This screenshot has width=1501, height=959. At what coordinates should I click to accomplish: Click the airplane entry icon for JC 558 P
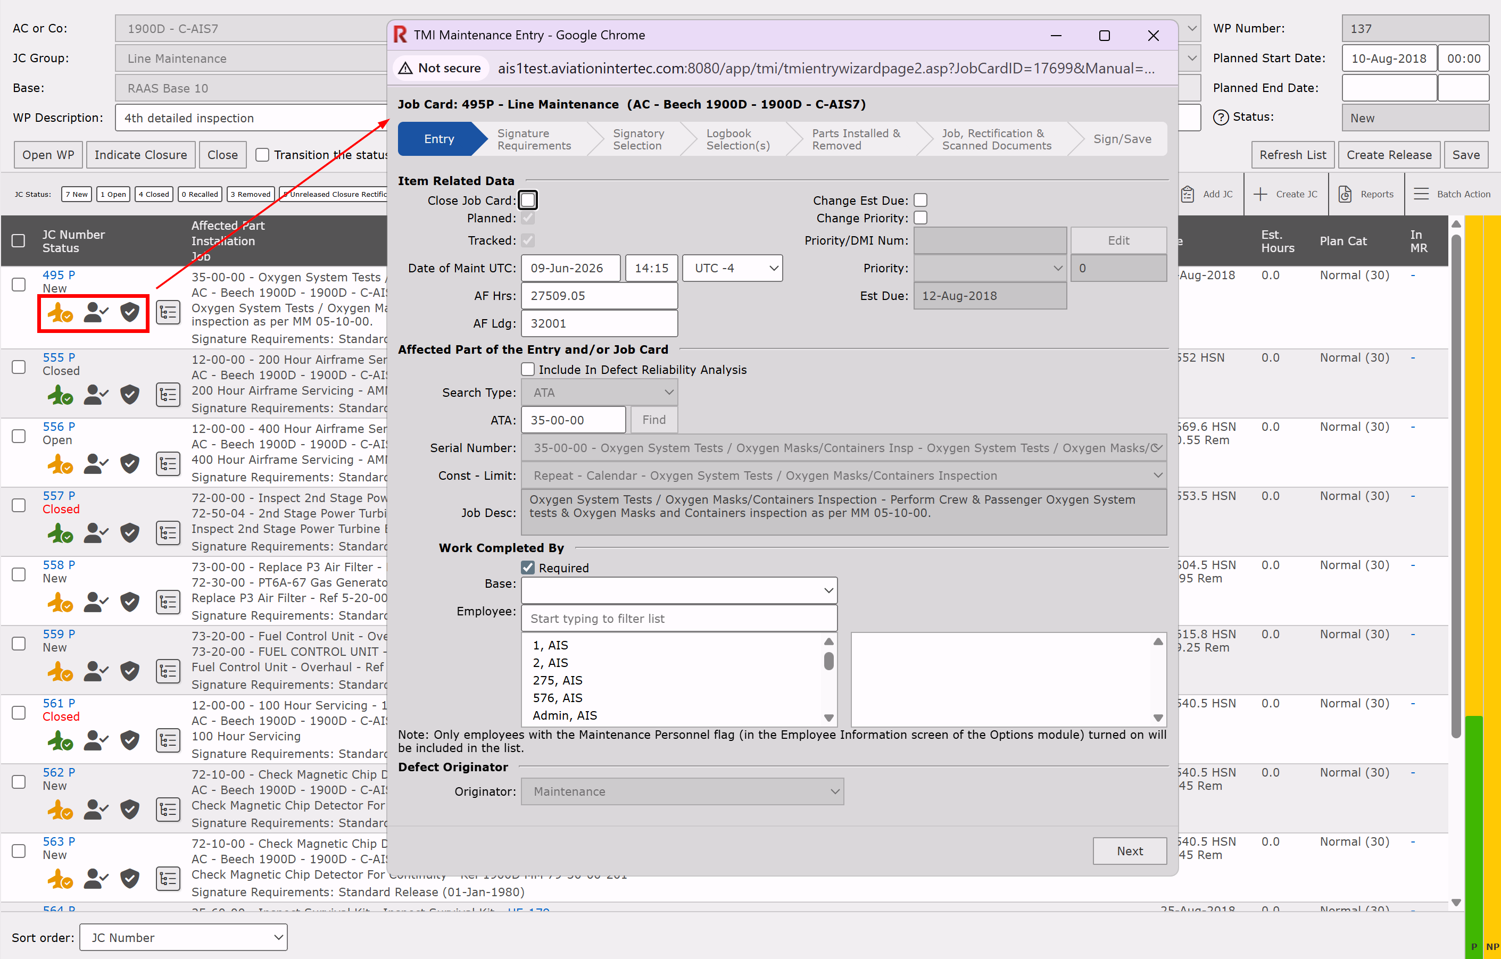click(x=60, y=603)
